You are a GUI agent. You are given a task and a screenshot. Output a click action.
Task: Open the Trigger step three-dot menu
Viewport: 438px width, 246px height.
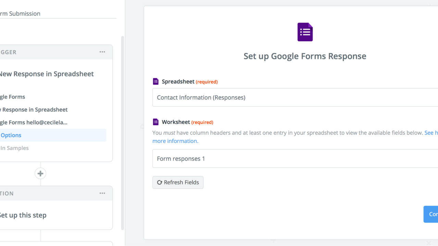102,52
